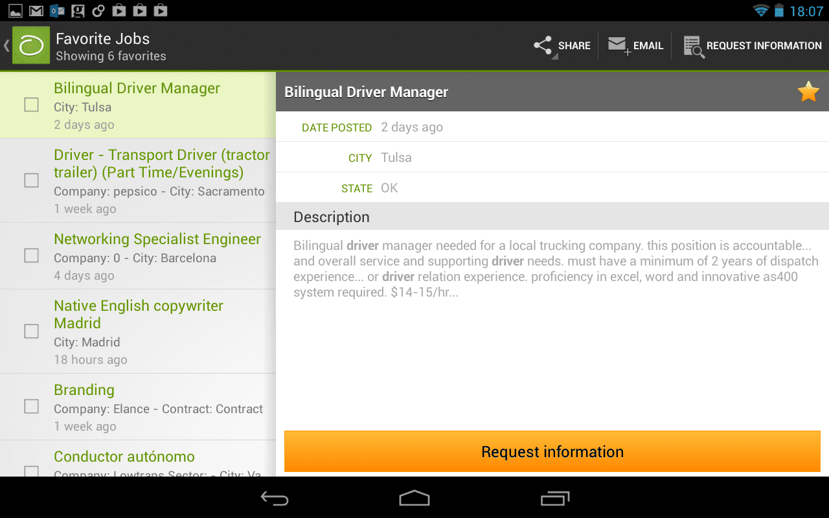Viewport: 829px width, 518px height.
Task: Tap the Home navigation button
Action: tap(414, 499)
